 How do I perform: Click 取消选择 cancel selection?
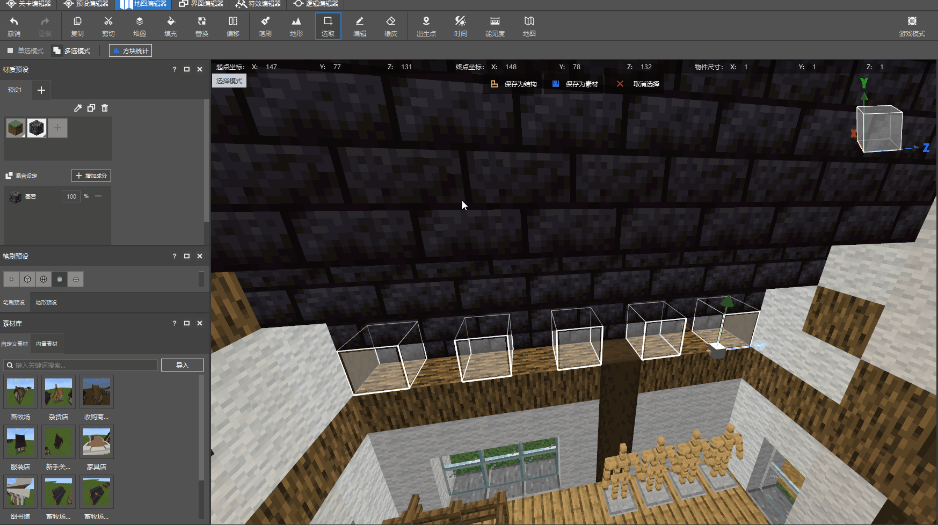(x=638, y=84)
